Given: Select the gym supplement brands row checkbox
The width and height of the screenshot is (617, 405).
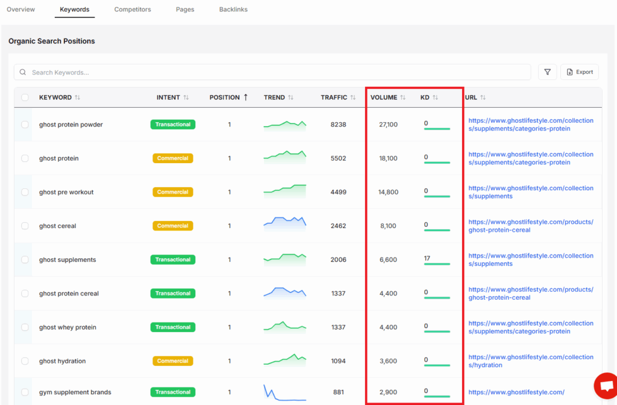Looking at the screenshot, I should pyautogui.click(x=24, y=391).
